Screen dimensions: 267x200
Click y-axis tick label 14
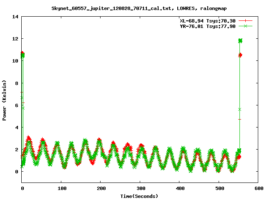[15, 17]
